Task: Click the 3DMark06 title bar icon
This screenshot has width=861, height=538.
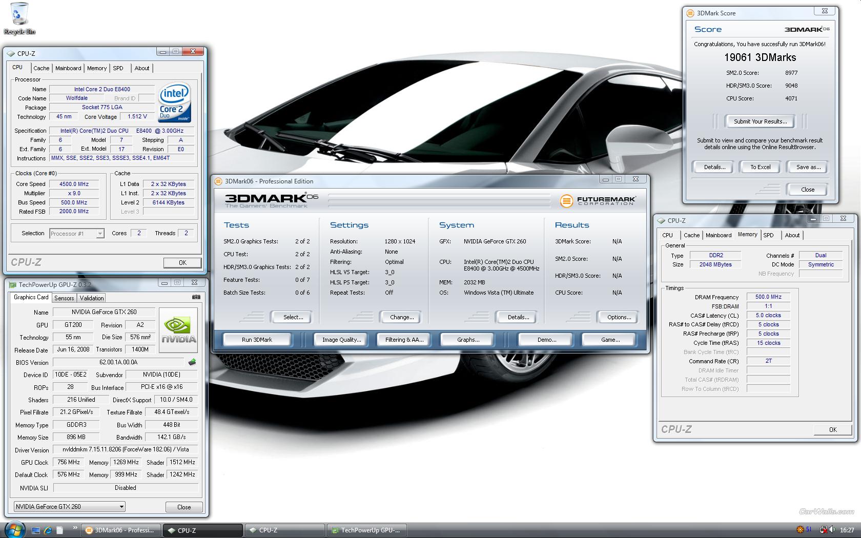Action: pyautogui.click(x=218, y=181)
